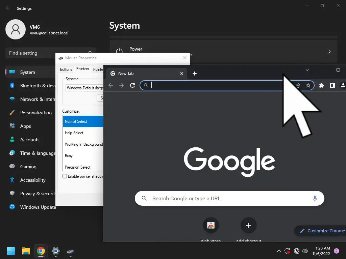
Task: Select Busy pointer entry
Action: (83, 156)
